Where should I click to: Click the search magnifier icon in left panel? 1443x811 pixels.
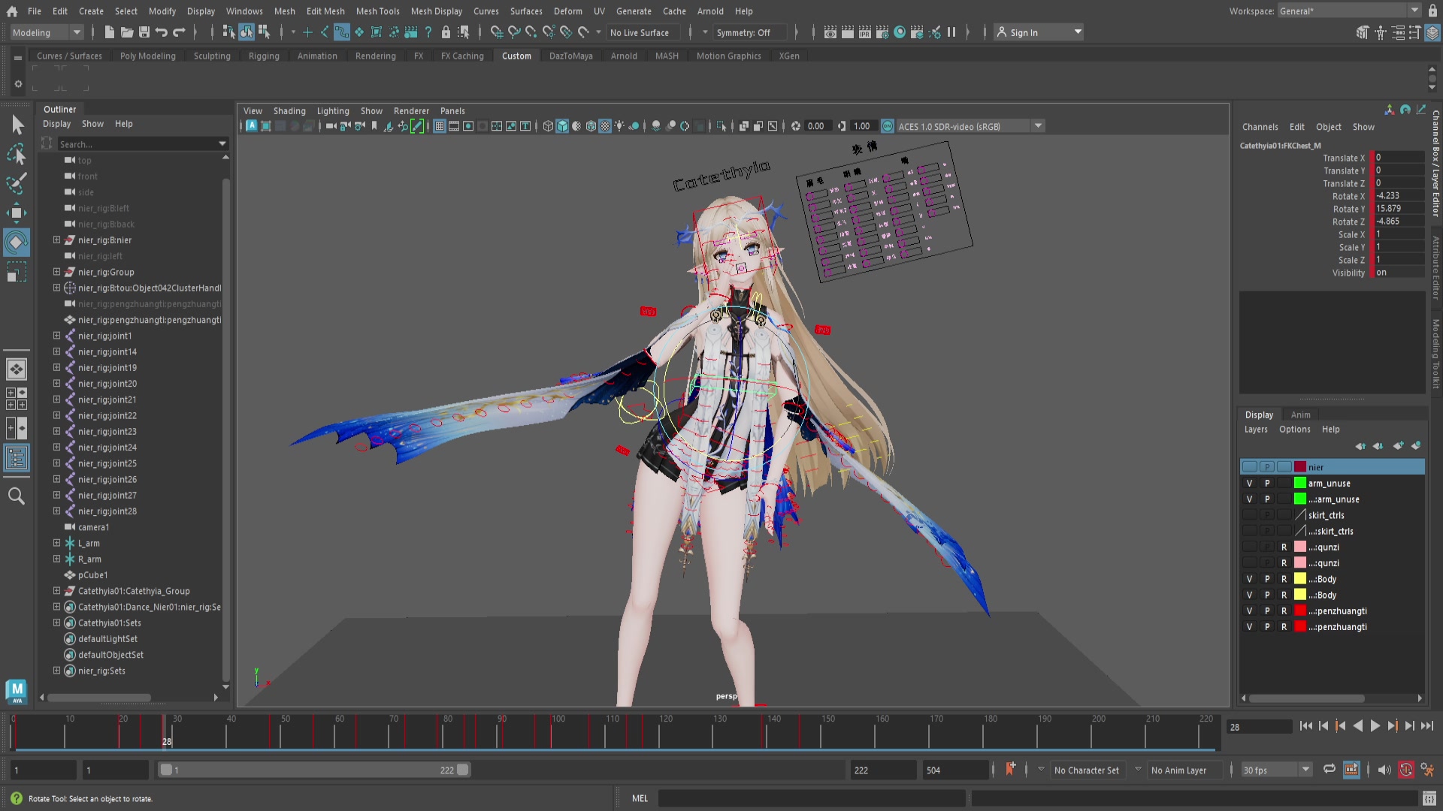[x=17, y=496]
